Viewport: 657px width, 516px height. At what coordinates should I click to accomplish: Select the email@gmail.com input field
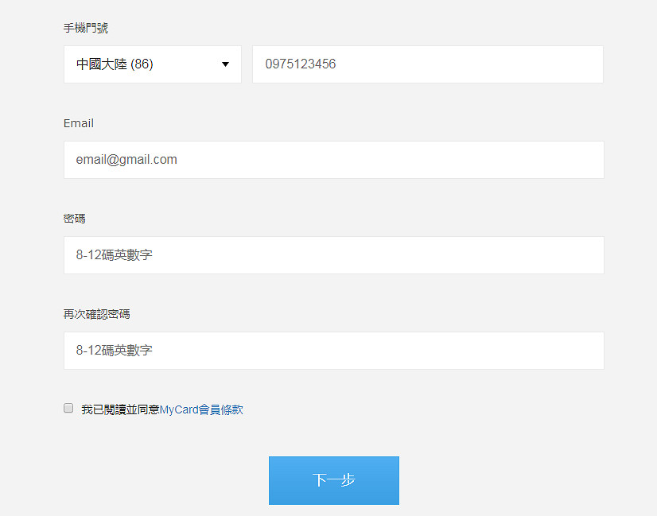333,160
